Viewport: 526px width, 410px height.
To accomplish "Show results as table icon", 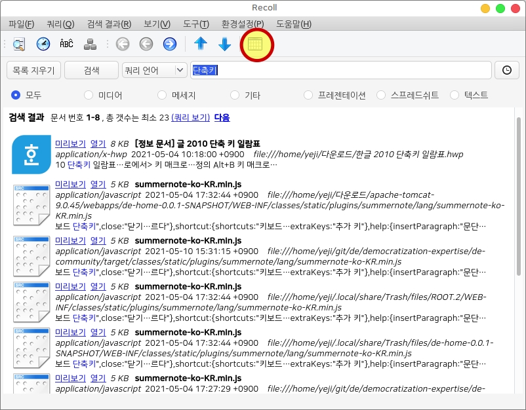I will coord(254,45).
